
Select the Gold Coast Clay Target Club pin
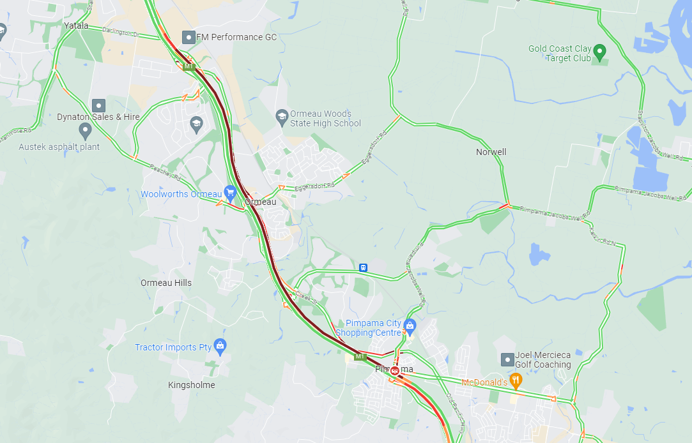tap(599, 52)
